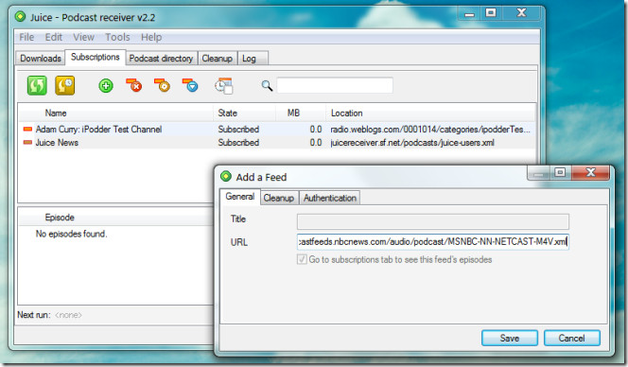
Task: Click the No episodes found text
Action: (x=71, y=234)
